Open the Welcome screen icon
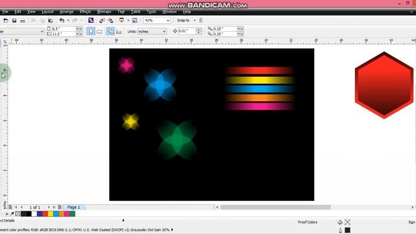This screenshot has width=416, height=234. click(135, 20)
